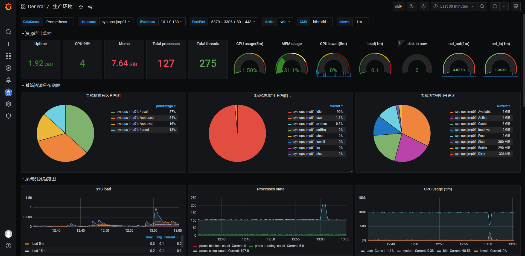Open the Explore compass icon
This screenshot has height=256, width=525.
(8, 68)
